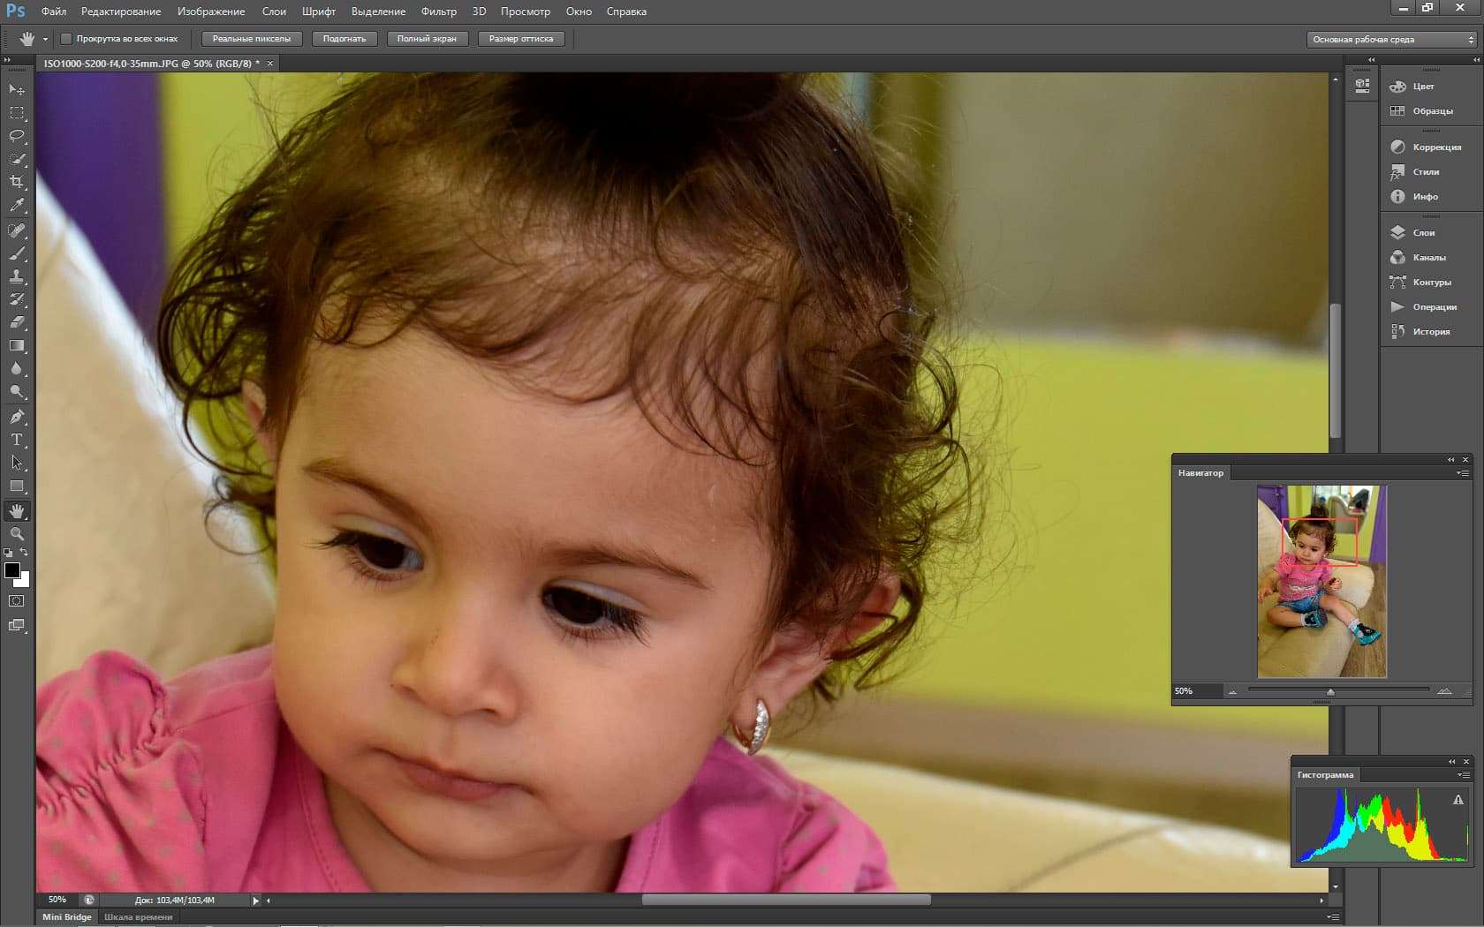Select the Crop tool

(x=17, y=182)
